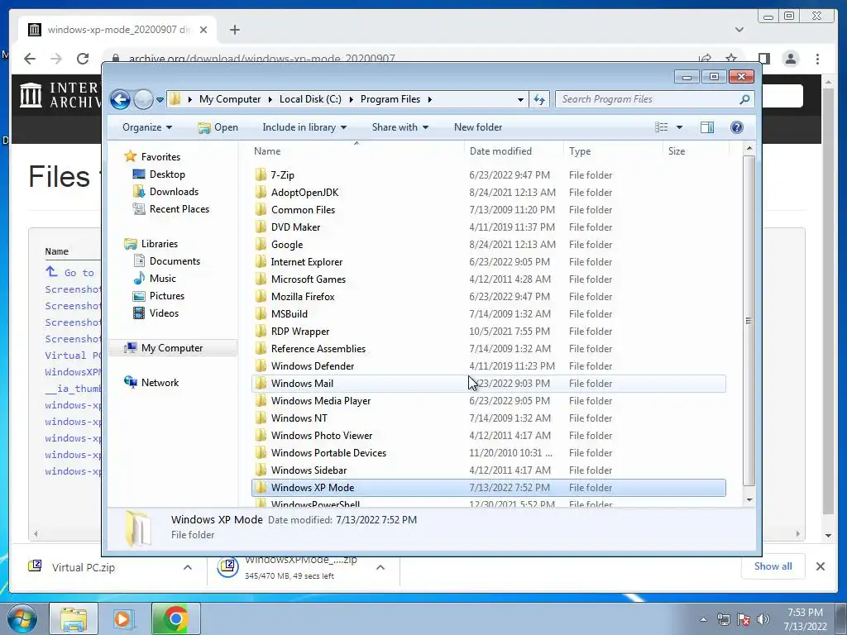Viewport: 847px width, 635px height.
Task: Click the change view icon
Action: click(x=661, y=127)
